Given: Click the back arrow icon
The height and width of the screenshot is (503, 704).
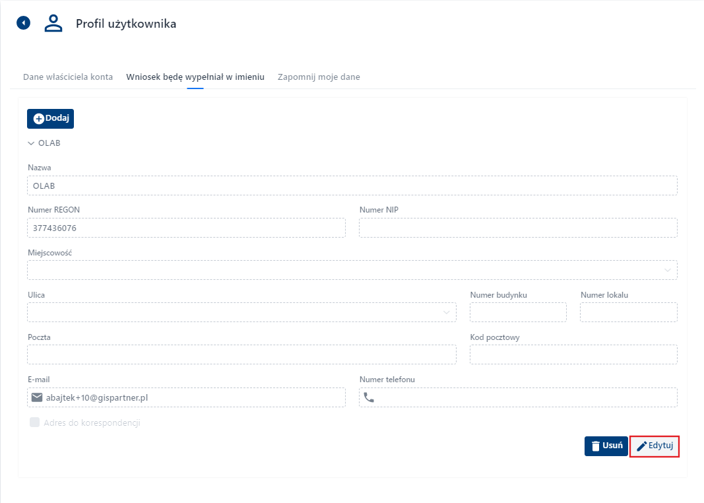Looking at the screenshot, I should coord(23,23).
